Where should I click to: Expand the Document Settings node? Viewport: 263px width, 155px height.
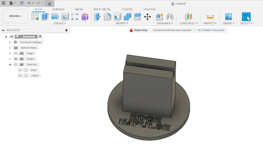click(10, 42)
